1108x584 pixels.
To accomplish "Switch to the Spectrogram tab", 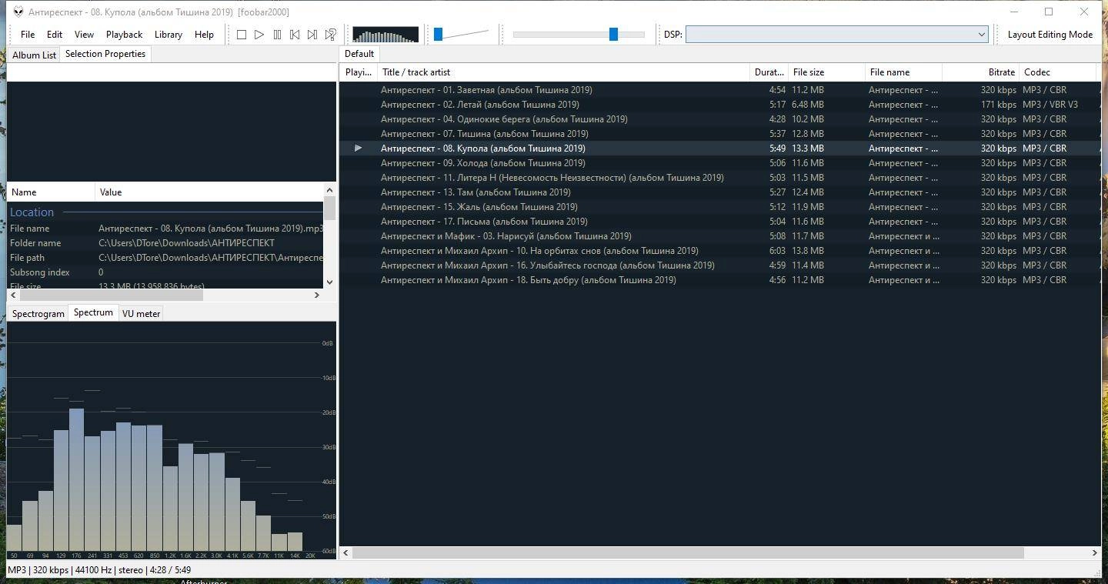I will click(38, 314).
